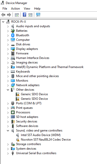This screenshot has height=164, width=97.
Task: Expand Universal Serial Bus controllers
Action: pos(8,153)
